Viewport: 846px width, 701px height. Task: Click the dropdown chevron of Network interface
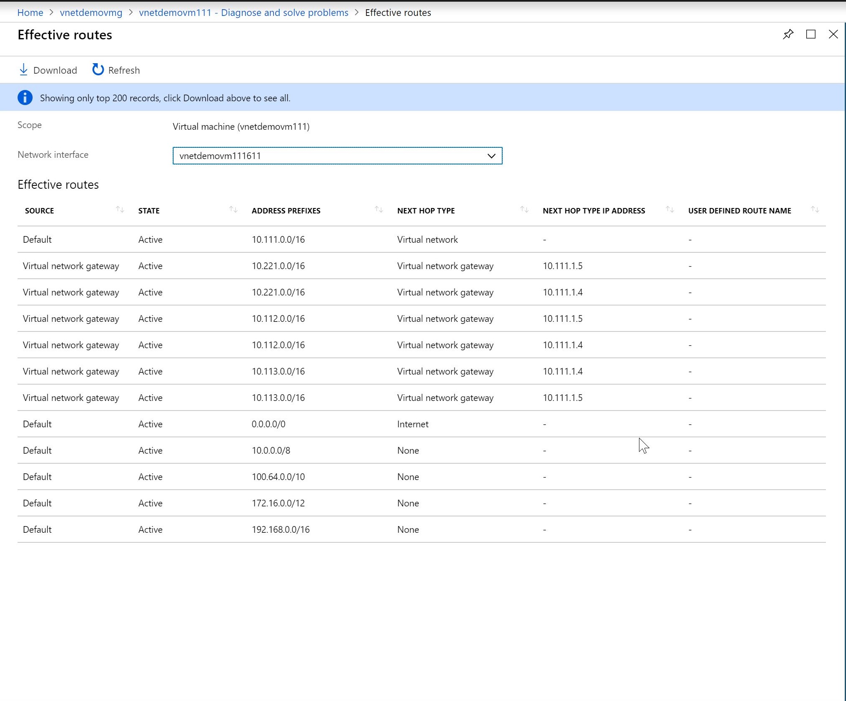coord(491,156)
